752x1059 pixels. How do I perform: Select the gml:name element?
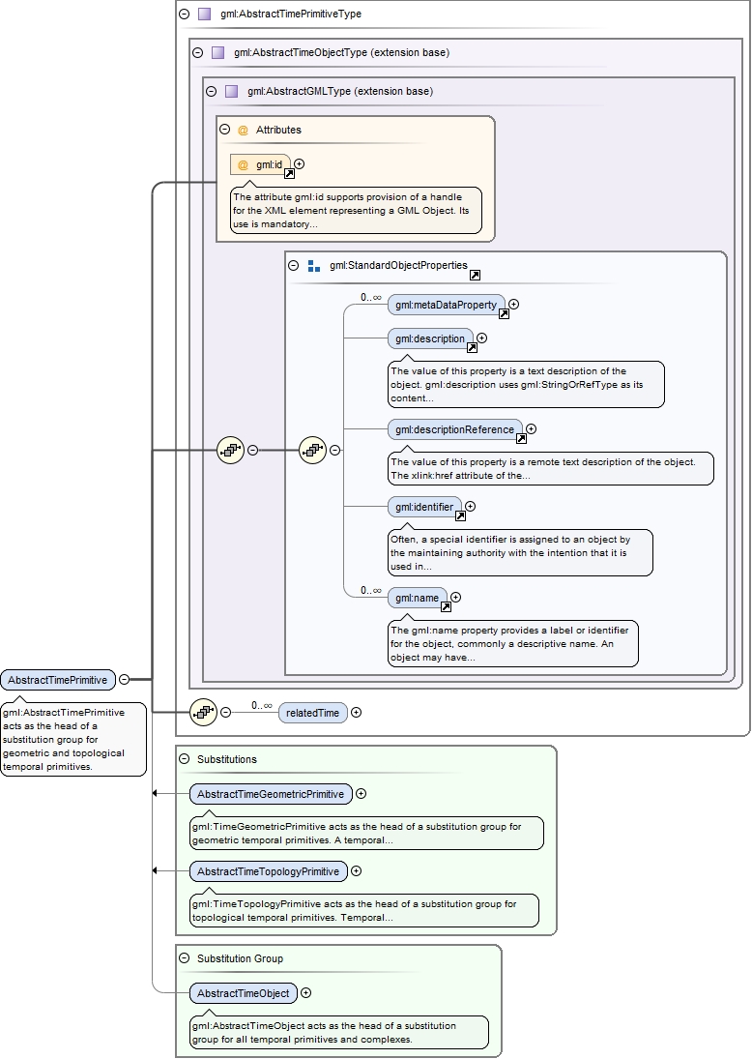(x=418, y=597)
